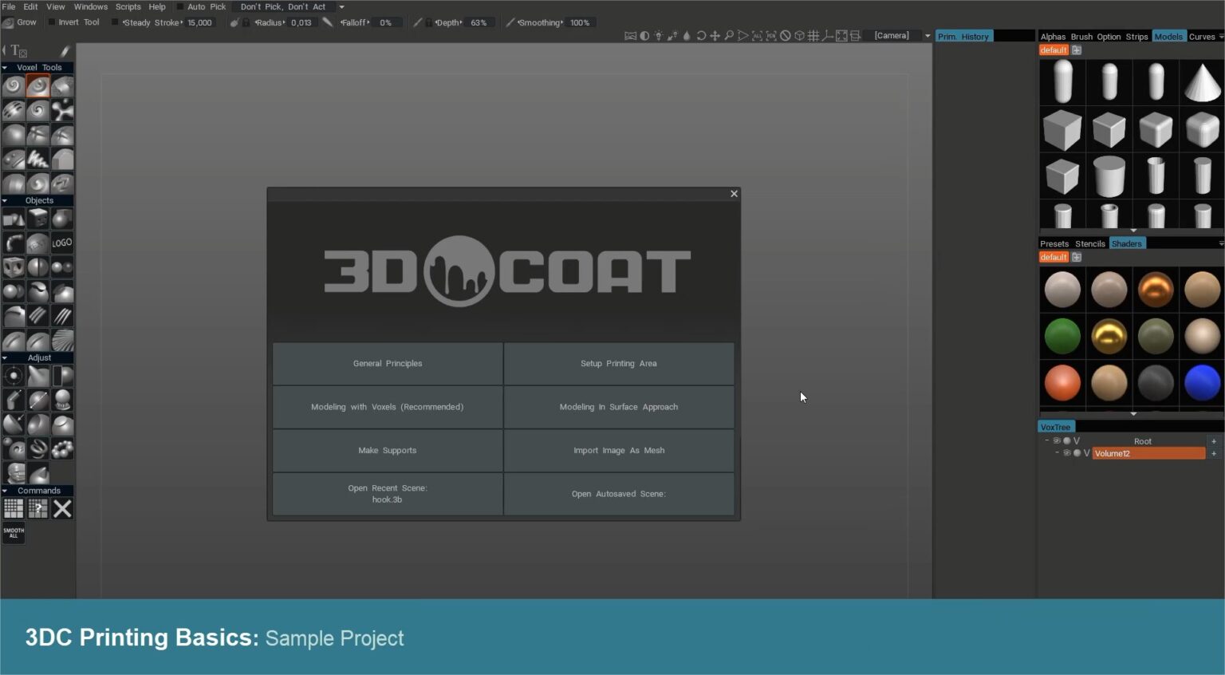Select the blue shader sphere swatch
1225x675 pixels.
(x=1202, y=383)
